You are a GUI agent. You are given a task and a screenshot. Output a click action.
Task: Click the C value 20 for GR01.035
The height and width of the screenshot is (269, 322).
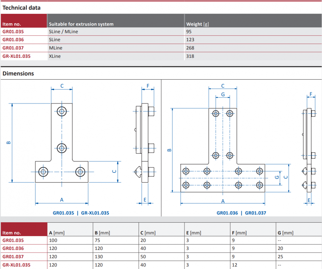tap(143, 240)
